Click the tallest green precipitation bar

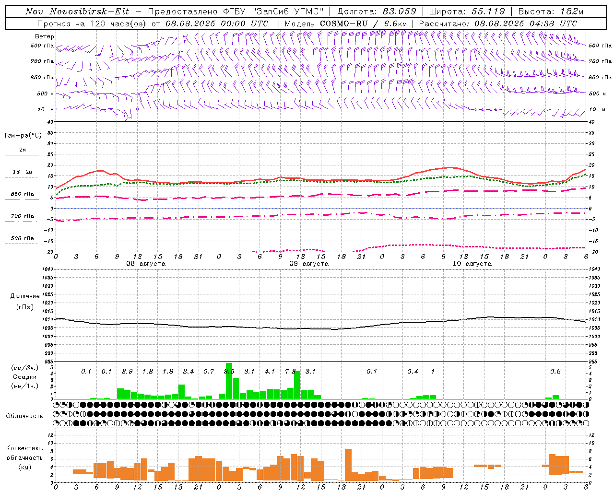(229, 381)
